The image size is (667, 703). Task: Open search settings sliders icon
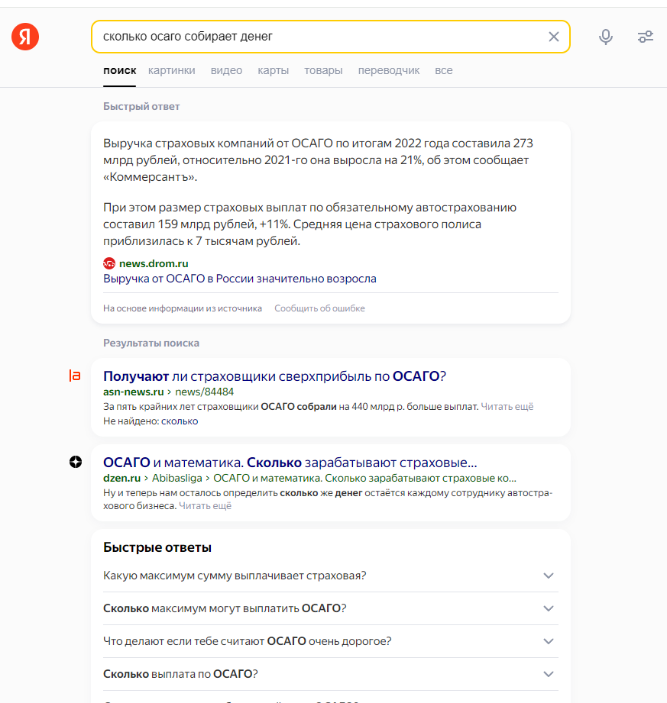pos(646,37)
